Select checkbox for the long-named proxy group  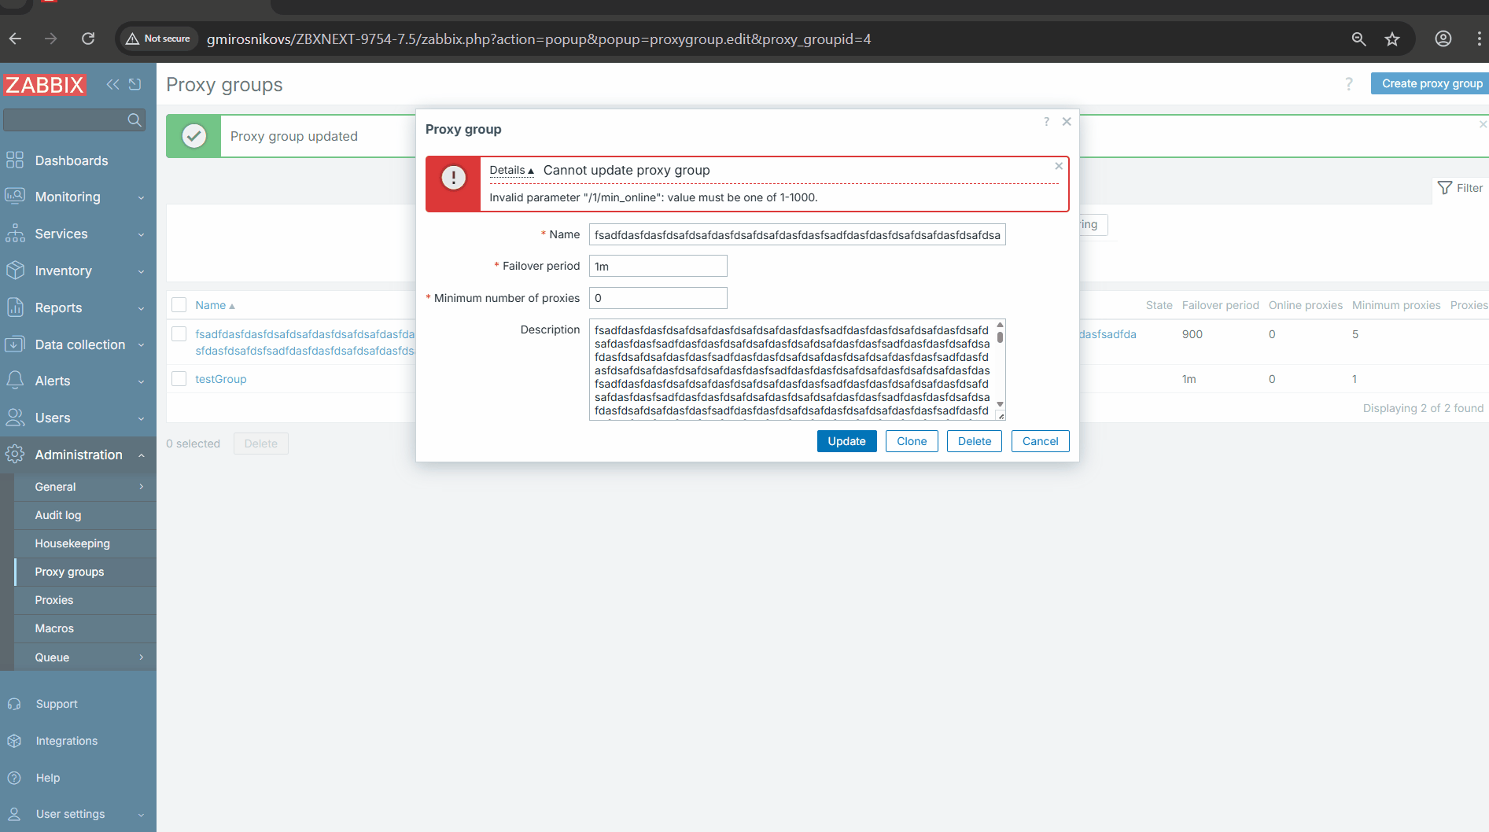tap(179, 334)
